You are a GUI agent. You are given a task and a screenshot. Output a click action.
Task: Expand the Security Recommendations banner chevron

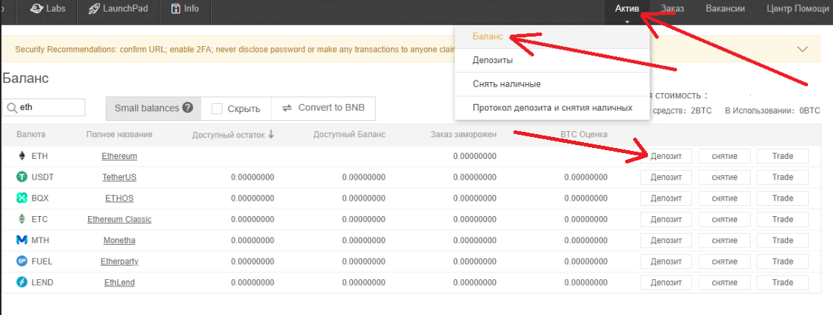coord(802,49)
